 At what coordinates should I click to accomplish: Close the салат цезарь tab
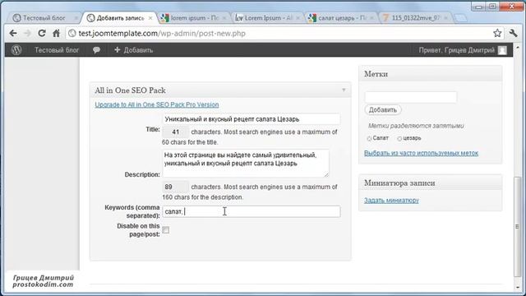pos(371,18)
